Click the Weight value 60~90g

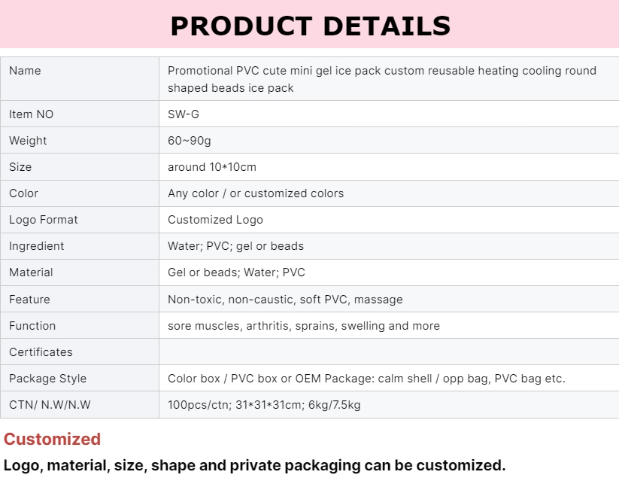coord(188,141)
